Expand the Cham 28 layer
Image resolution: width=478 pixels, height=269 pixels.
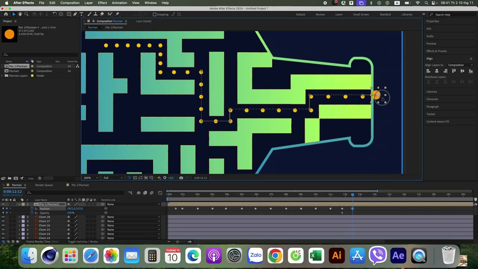click(19, 217)
